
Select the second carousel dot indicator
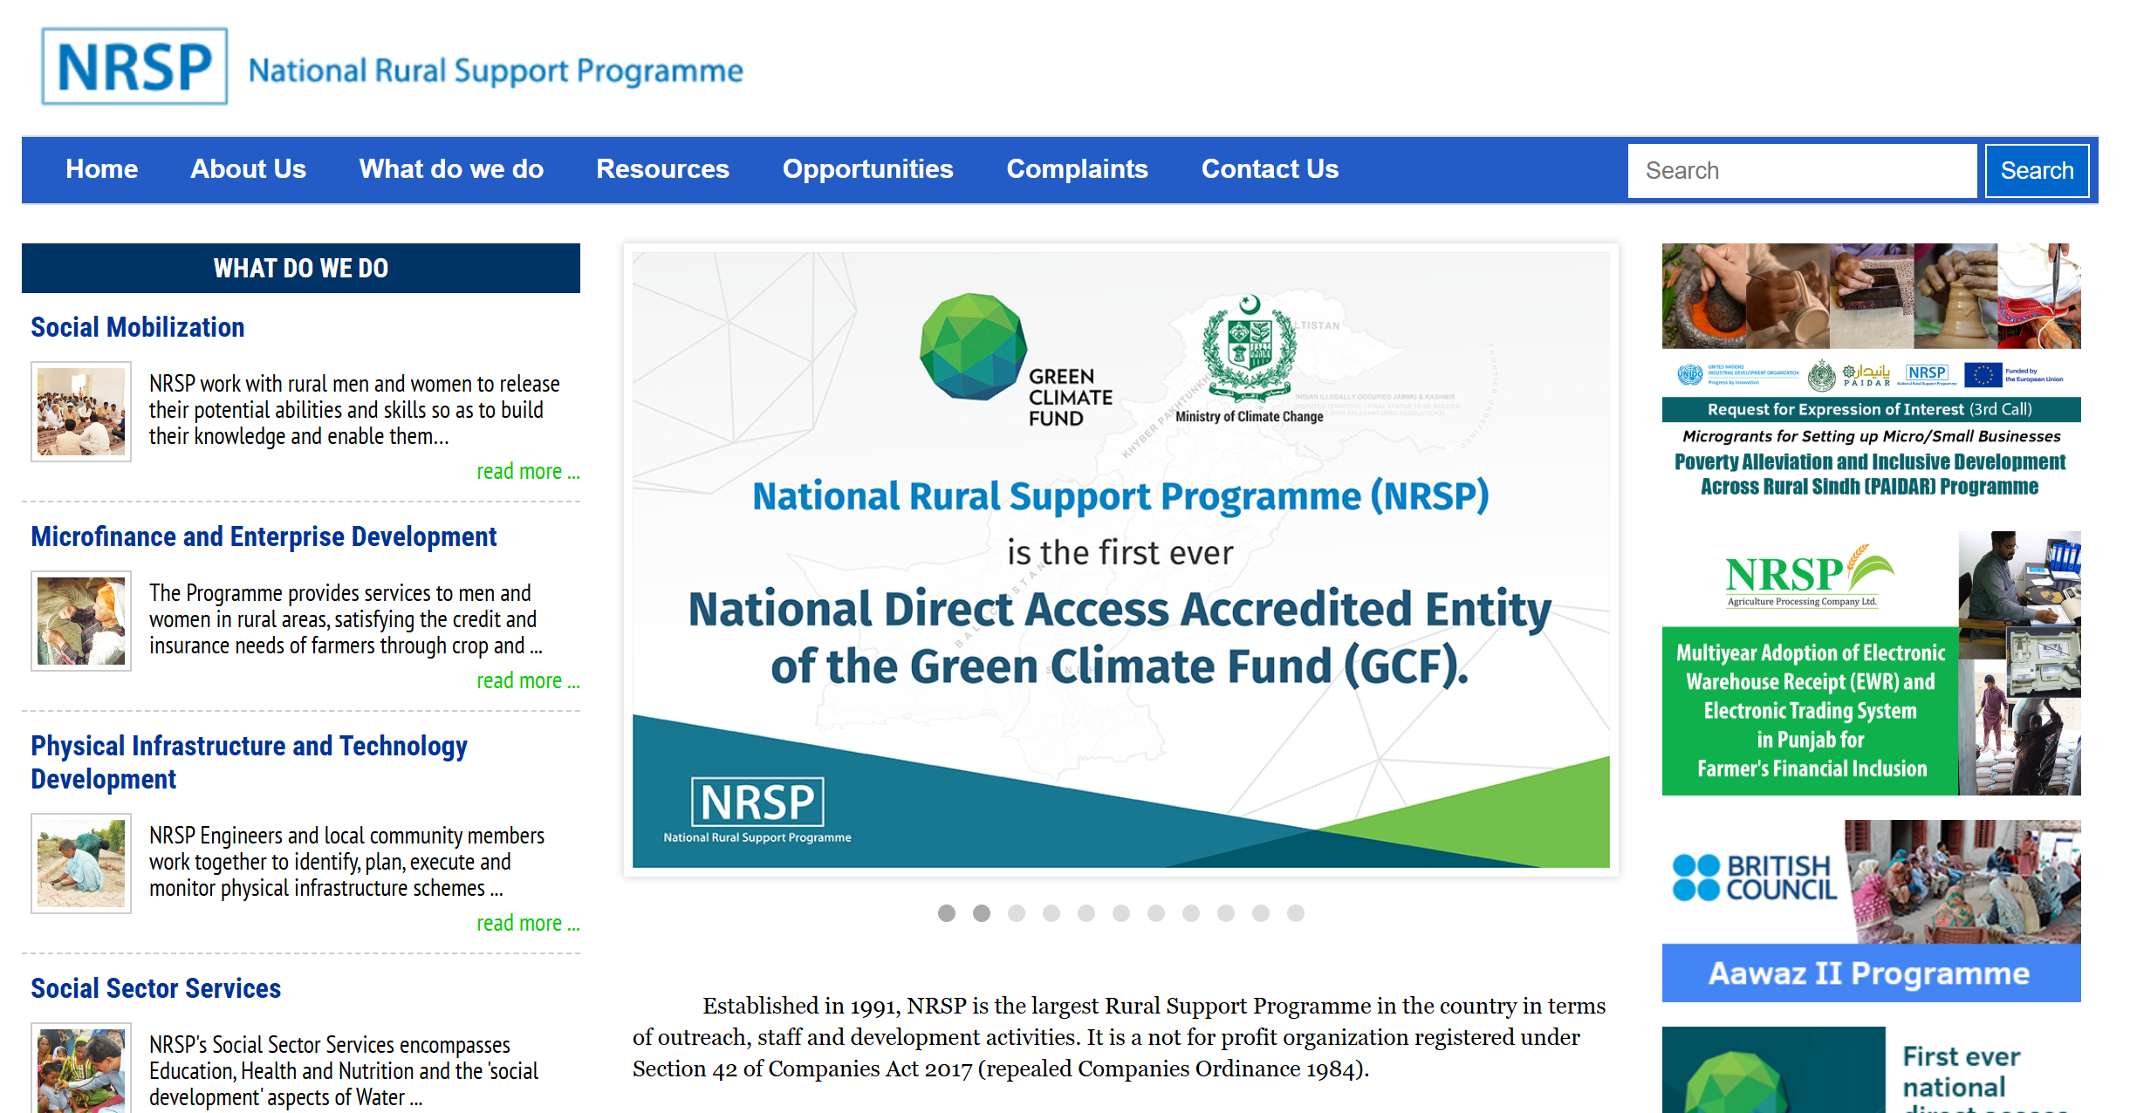(982, 913)
